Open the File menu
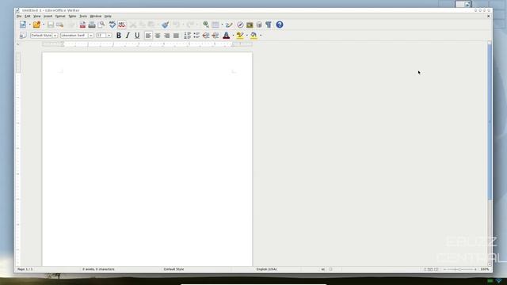 point(19,16)
